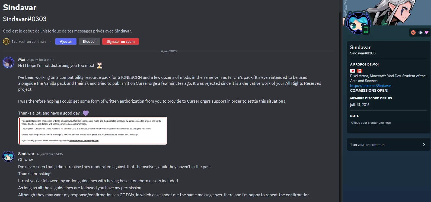Click the purple heart emoji in message

pos(86,113)
